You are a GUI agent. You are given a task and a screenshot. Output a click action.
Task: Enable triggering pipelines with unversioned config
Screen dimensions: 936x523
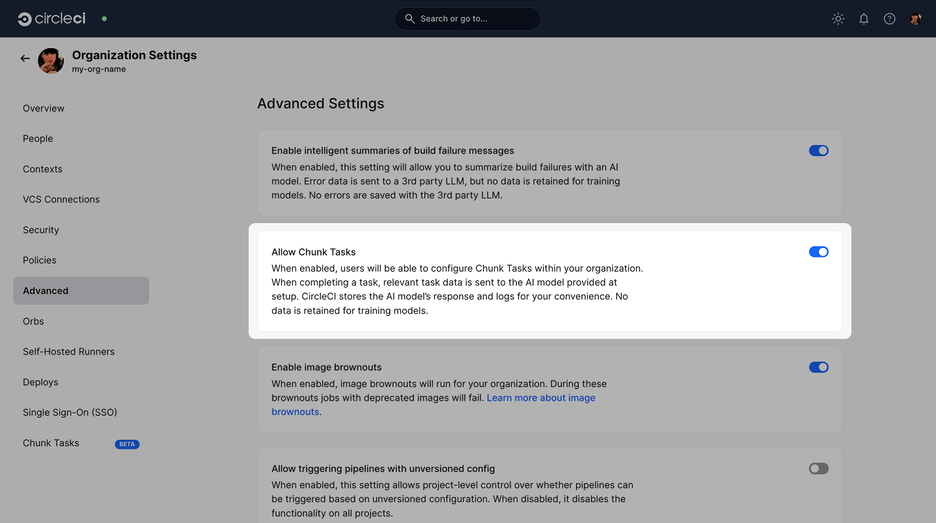tap(818, 468)
